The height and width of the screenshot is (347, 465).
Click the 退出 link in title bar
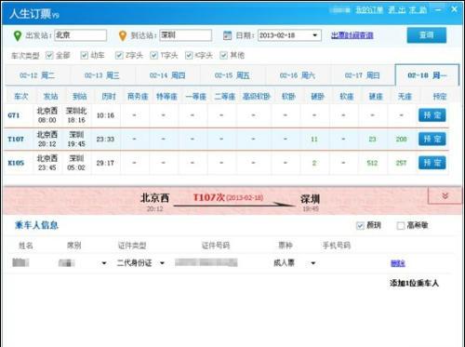(x=397, y=10)
